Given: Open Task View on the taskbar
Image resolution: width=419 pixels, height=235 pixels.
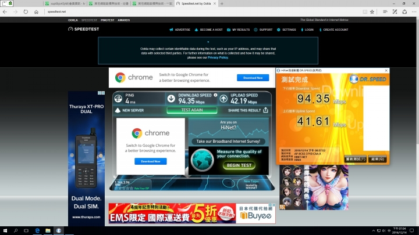Looking at the screenshot, I should pyautogui.click(x=26, y=231).
